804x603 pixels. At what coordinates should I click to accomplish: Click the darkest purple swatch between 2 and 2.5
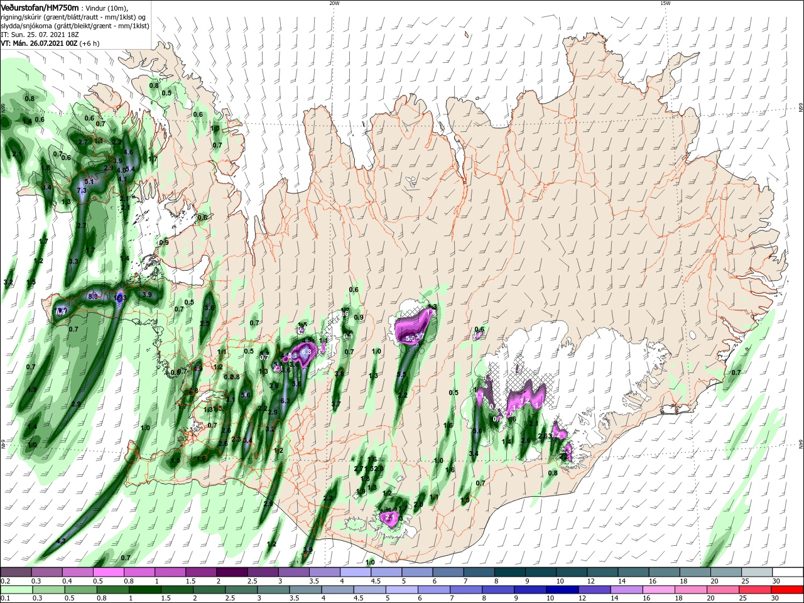(x=232, y=572)
